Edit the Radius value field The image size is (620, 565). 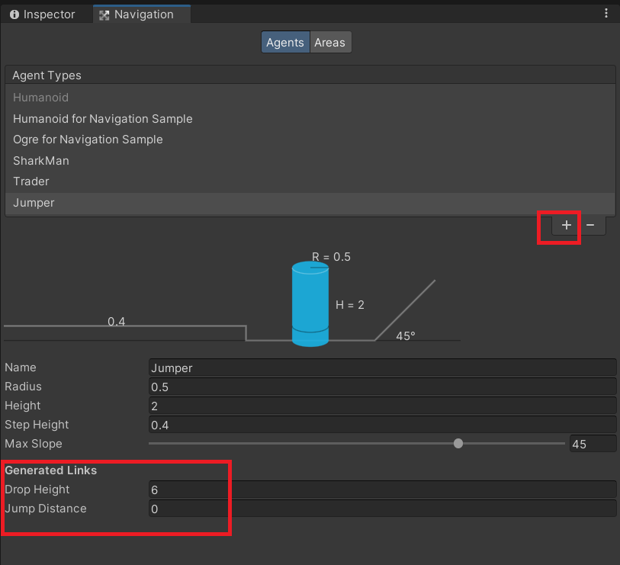[381, 387]
